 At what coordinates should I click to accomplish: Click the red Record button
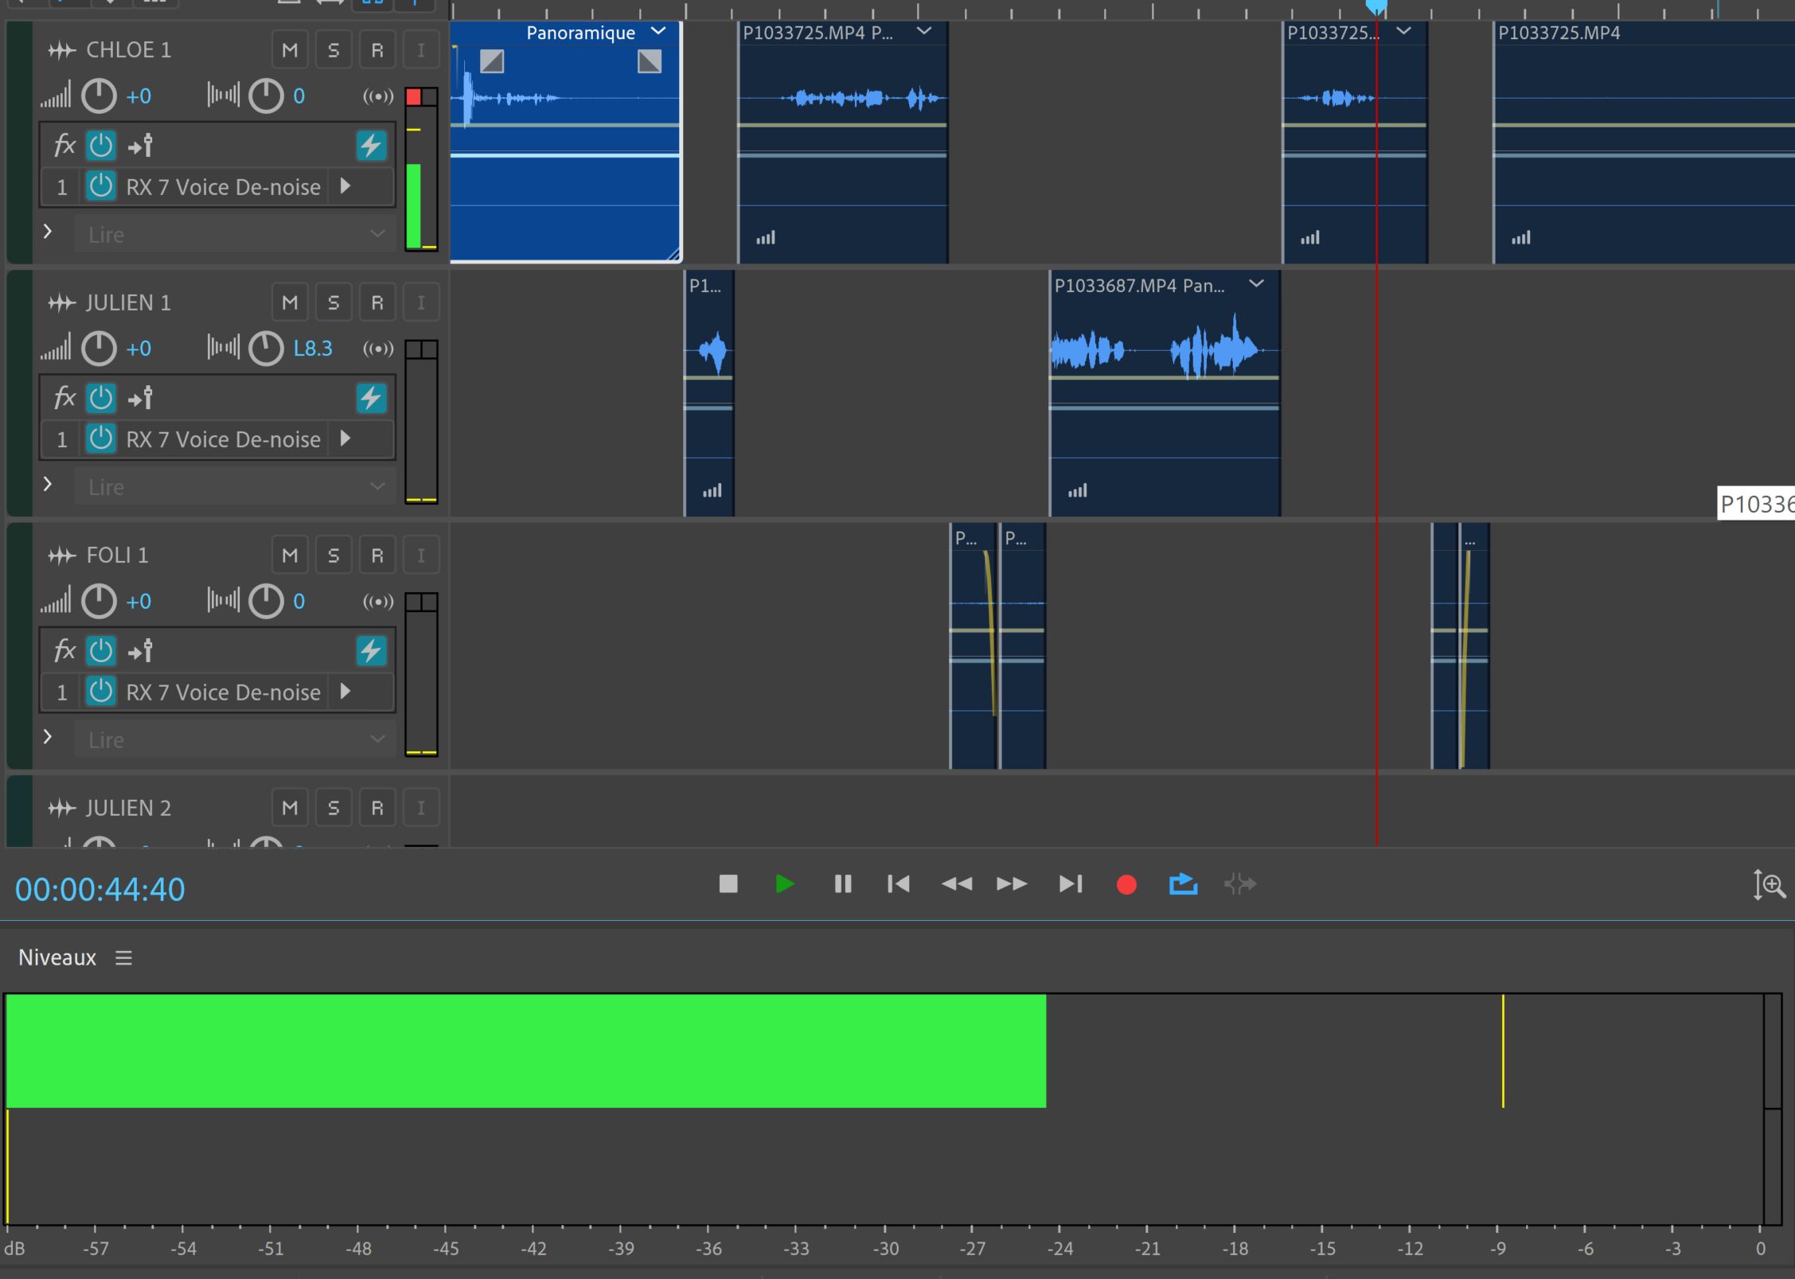click(1126, 884)
